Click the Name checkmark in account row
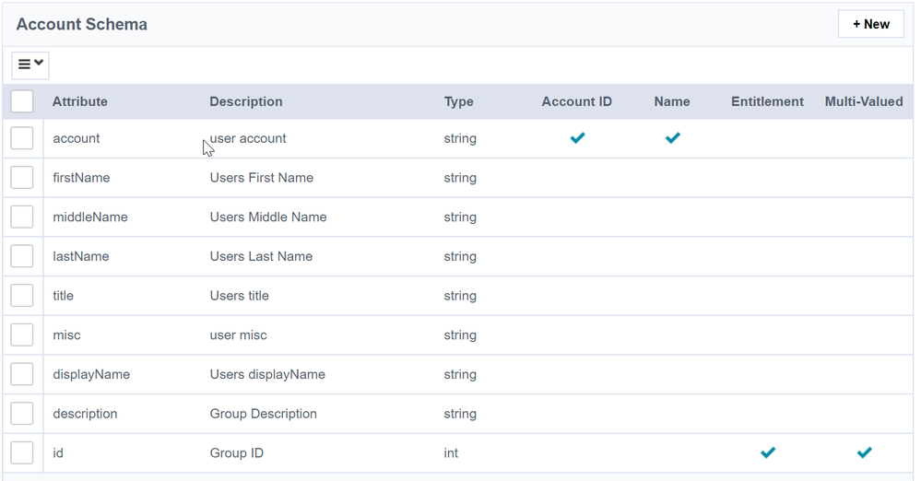This screenshot has height=481, width=921. 672,138
